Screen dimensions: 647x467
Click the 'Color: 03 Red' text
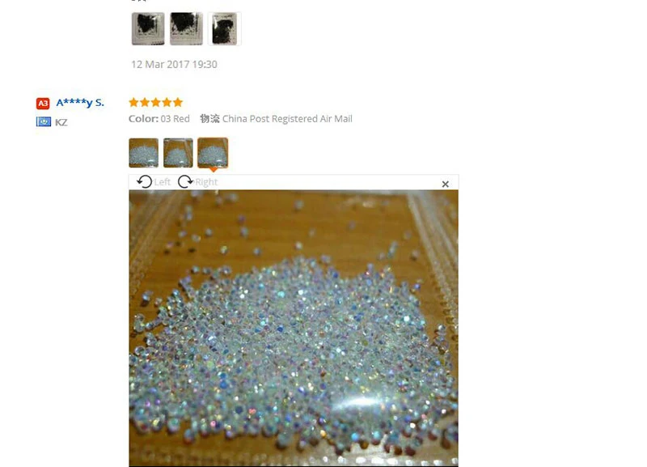pos(159,119)
